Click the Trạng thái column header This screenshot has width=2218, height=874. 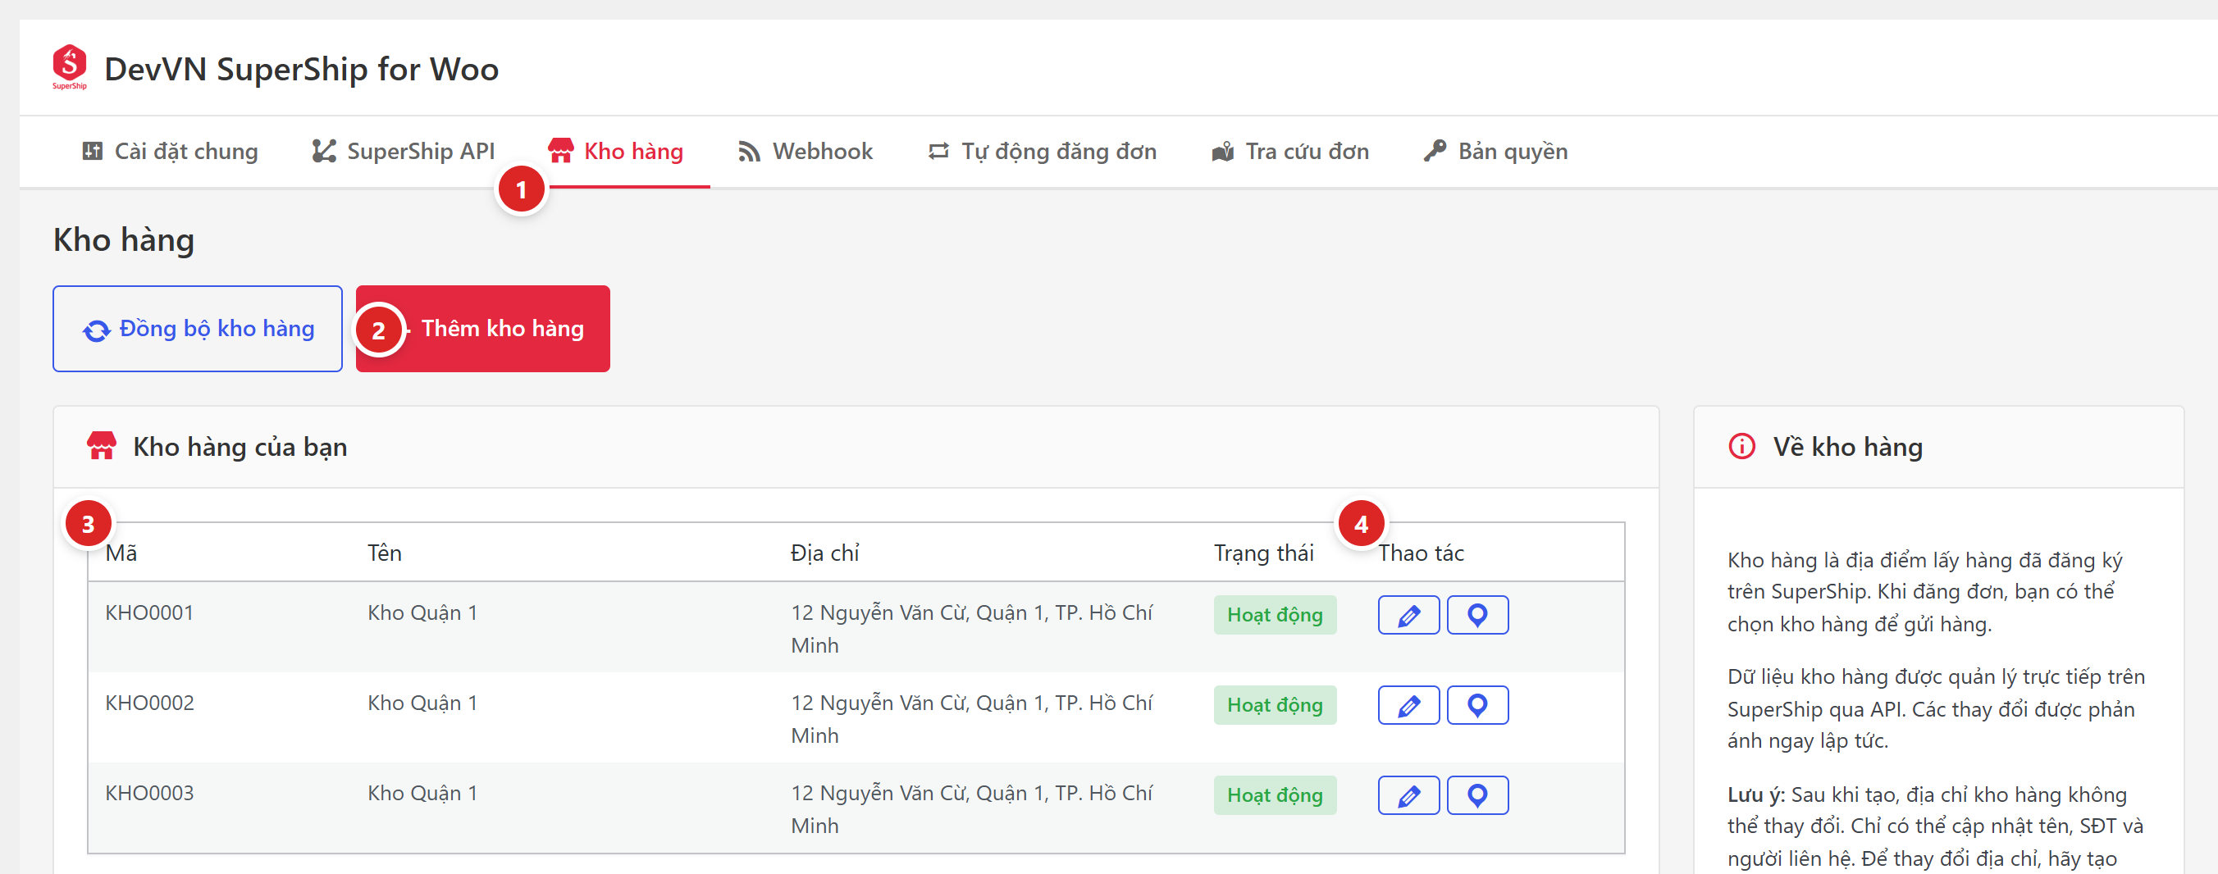click(x=1264, y=553)
